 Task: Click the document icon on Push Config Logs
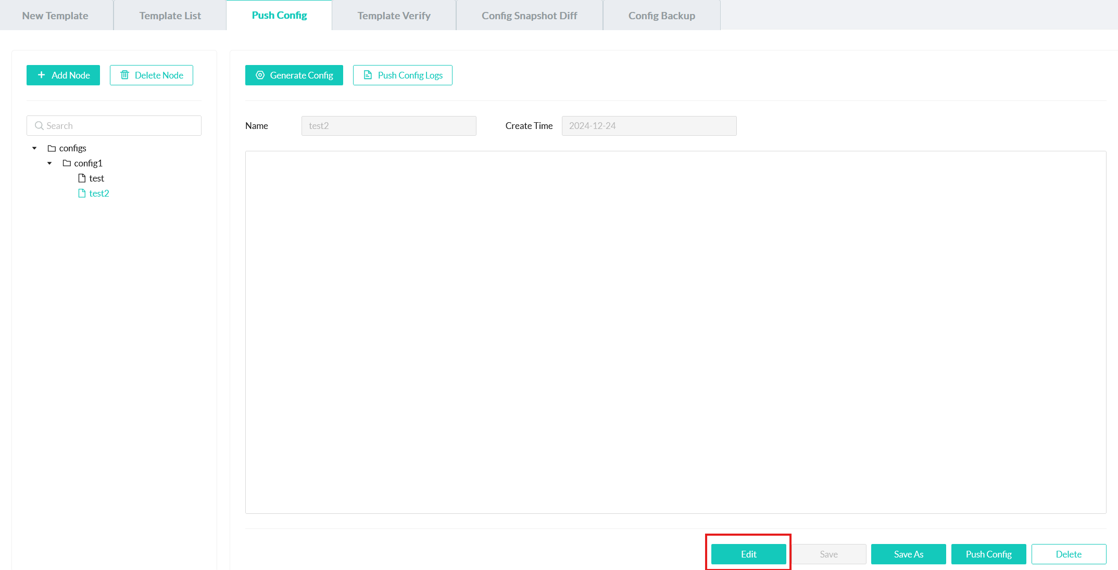[368, 75]
